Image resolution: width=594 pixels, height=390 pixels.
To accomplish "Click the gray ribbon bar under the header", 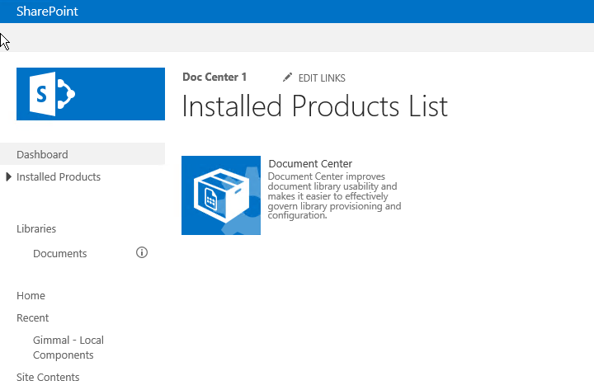I will click(x=297, y=37).
